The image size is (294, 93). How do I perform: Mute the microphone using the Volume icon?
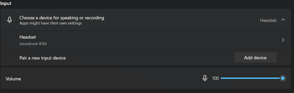click(205, 78)
